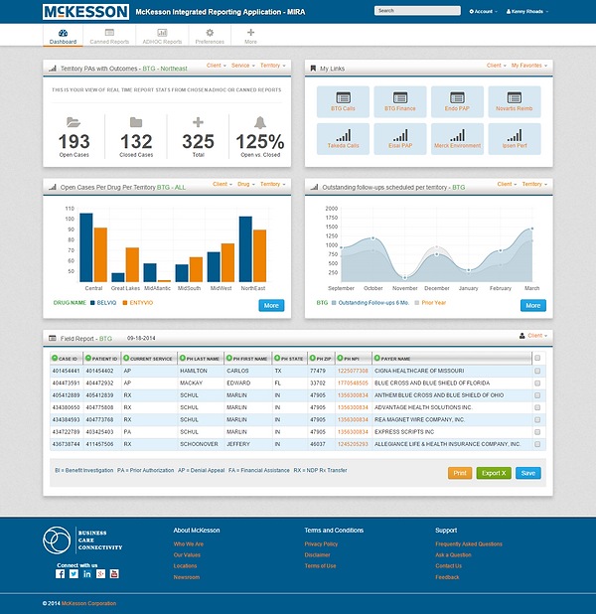The image size is (596, 614).
Task: Click the Search field in header
Action: [x=417, y=11]
